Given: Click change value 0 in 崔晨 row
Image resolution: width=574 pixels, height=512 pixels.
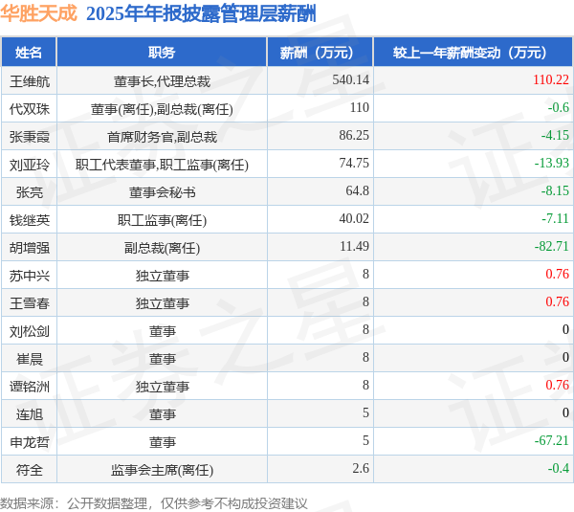Looking at the screenshot, I should [x=565, y=358].
